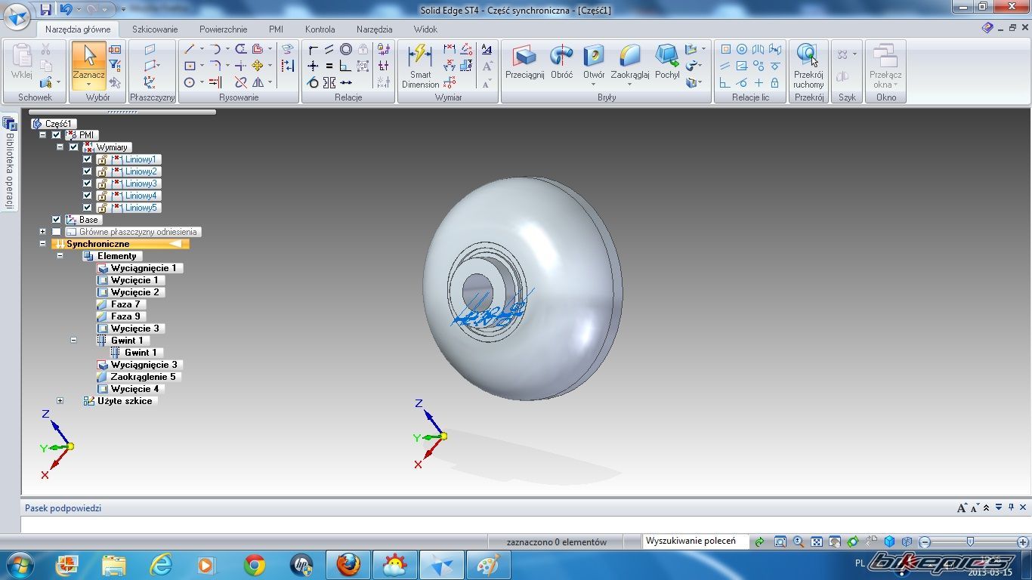Open the Widok ribbon tab
Screen dimensions: 1032x580
click(x=425, y=29)
